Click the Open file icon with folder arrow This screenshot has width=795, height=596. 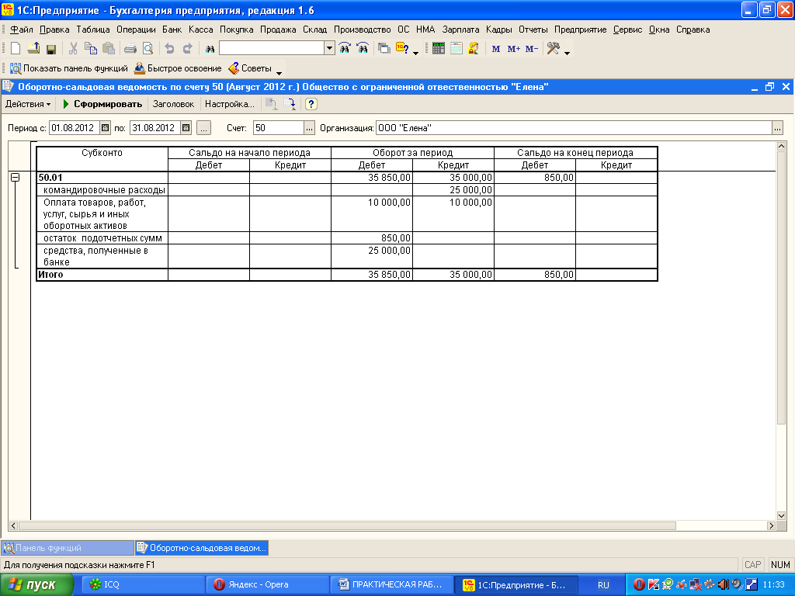33,49
